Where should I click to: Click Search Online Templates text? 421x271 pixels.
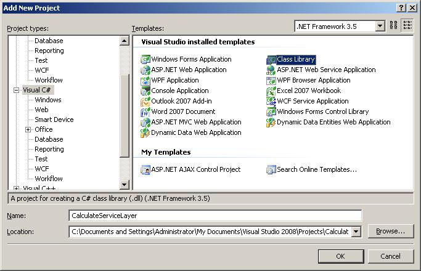[x=317, y=169]
